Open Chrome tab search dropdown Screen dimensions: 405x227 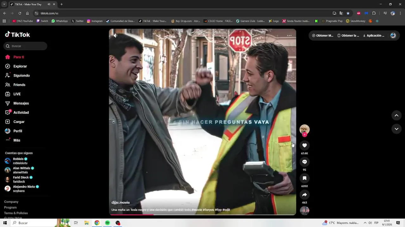point(4,4)
